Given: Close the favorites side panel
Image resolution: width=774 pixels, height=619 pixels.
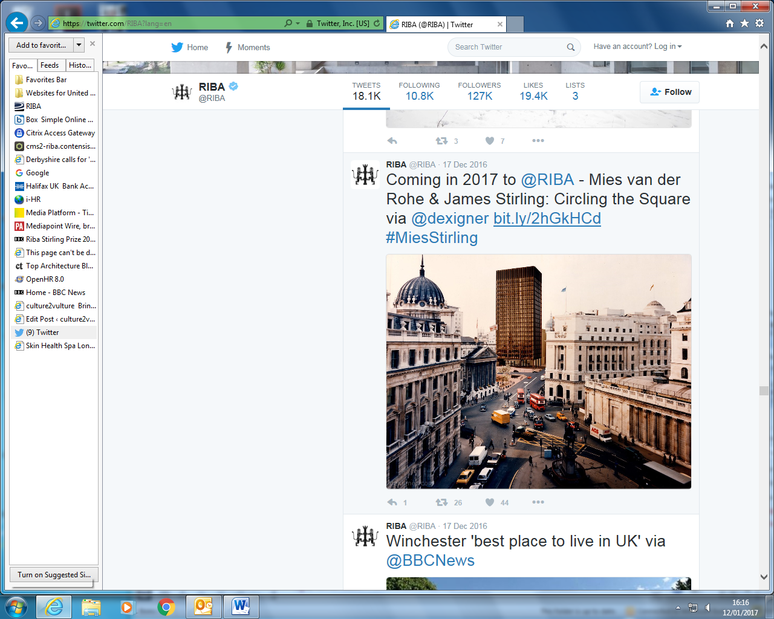Looking at the screenshot, I should click(93, 44).
